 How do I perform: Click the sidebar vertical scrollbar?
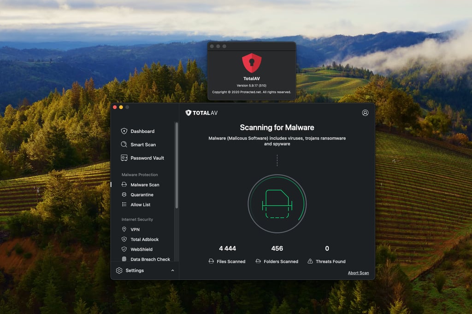(x=177, y=165)
